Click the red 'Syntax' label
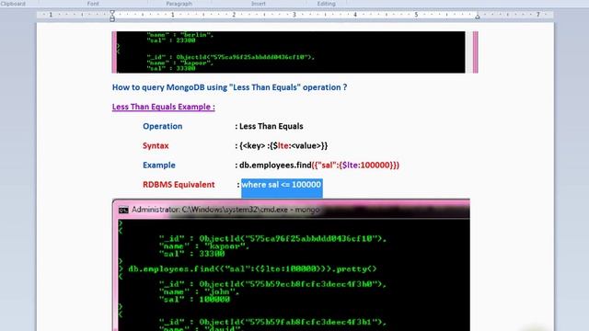The image size is (589, 331). (156, 146)
